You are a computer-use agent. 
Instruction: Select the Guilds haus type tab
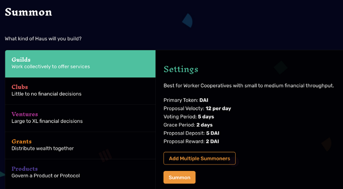(x=80, y=64)
